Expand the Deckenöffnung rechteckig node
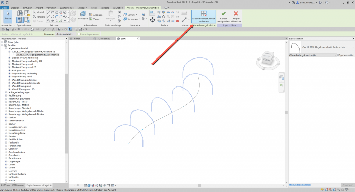Image resolution: width=355 pixels, height=192 pixels. click(x=10, y=58)
